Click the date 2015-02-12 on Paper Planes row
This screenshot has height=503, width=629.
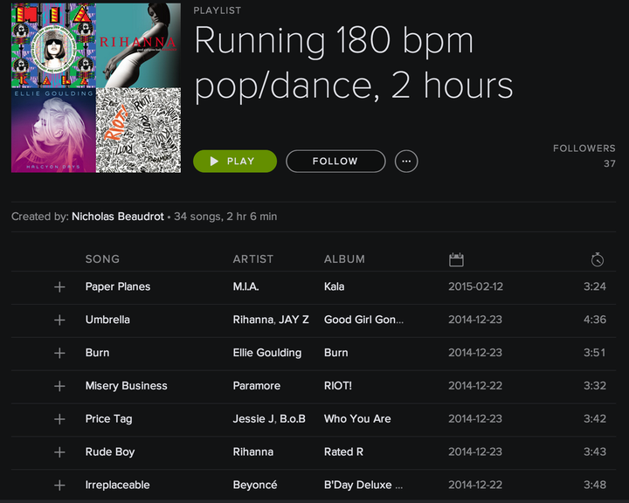tap(476, 286)
